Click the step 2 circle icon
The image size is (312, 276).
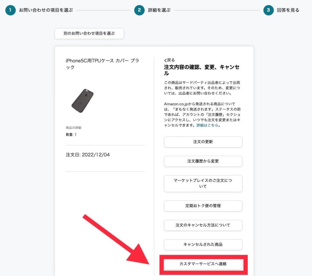139,10
